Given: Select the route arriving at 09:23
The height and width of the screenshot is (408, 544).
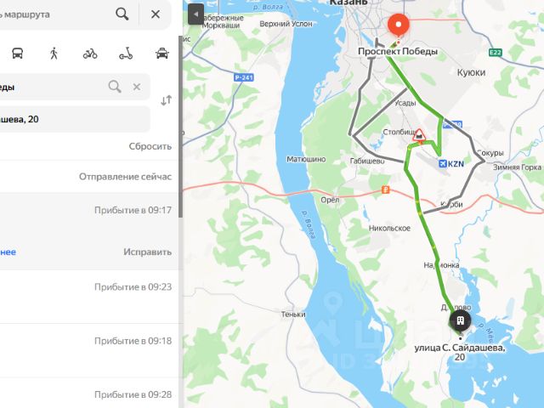Looking at the screenshot, I should coord(89,297).
